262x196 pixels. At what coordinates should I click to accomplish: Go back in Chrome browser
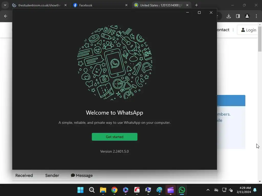tap(6, 16)
